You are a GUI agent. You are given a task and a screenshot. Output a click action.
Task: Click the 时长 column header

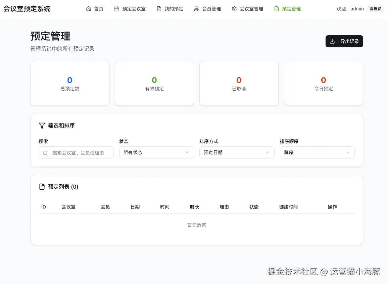pyautogui.click(x=194, y=207)
